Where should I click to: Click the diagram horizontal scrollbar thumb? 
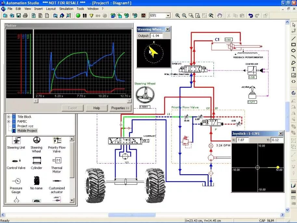click(132, 215)
